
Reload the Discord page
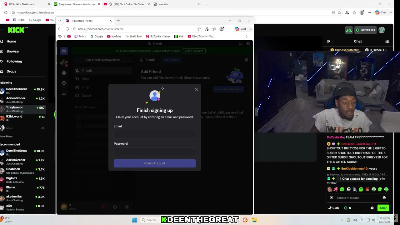67,29
